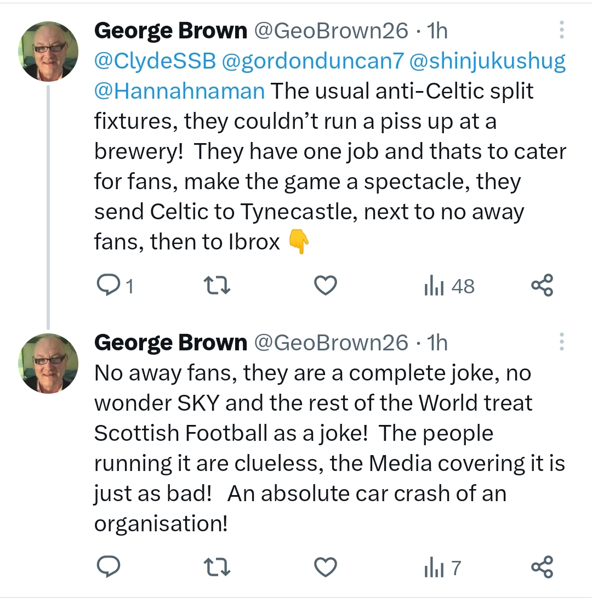The image size is (592, 613).
Task: Open the @Hannahnaman mention link
Action: [179, 91]
